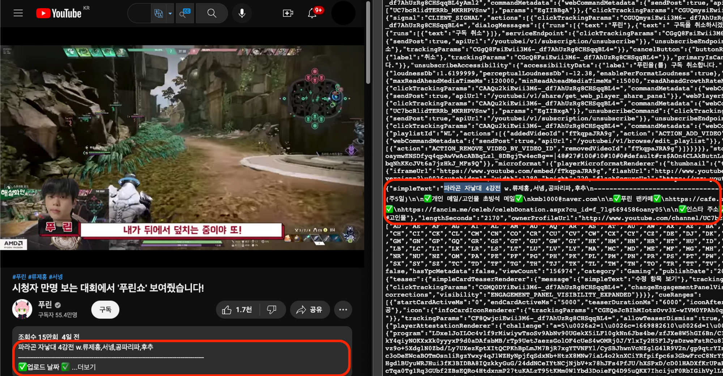Click the #푸린 hashtag link

pyautogui.click(x=19, y=277)
